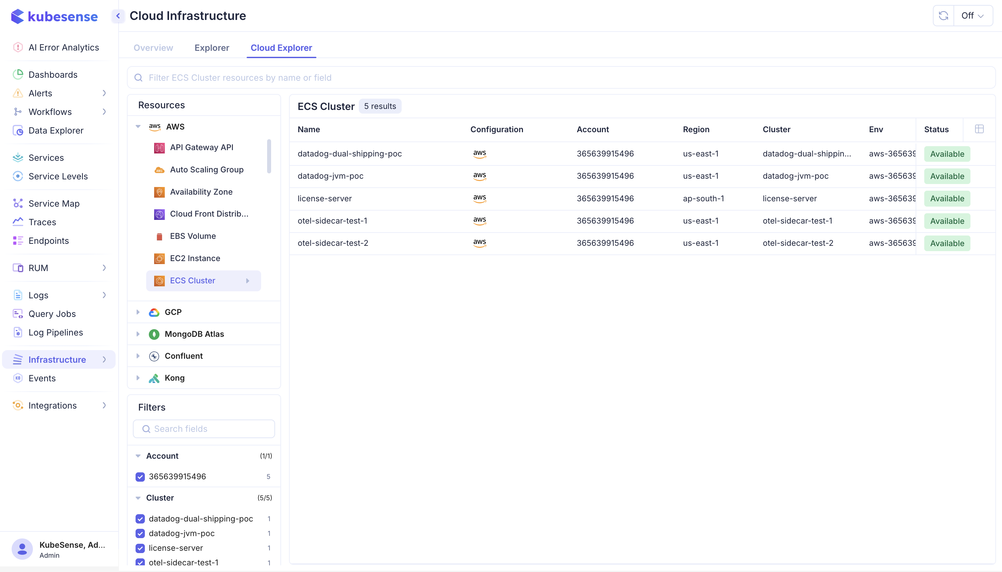
Task: Collapse the Cluster filter section
Action: pyautogui.click(x=138, y=498)
